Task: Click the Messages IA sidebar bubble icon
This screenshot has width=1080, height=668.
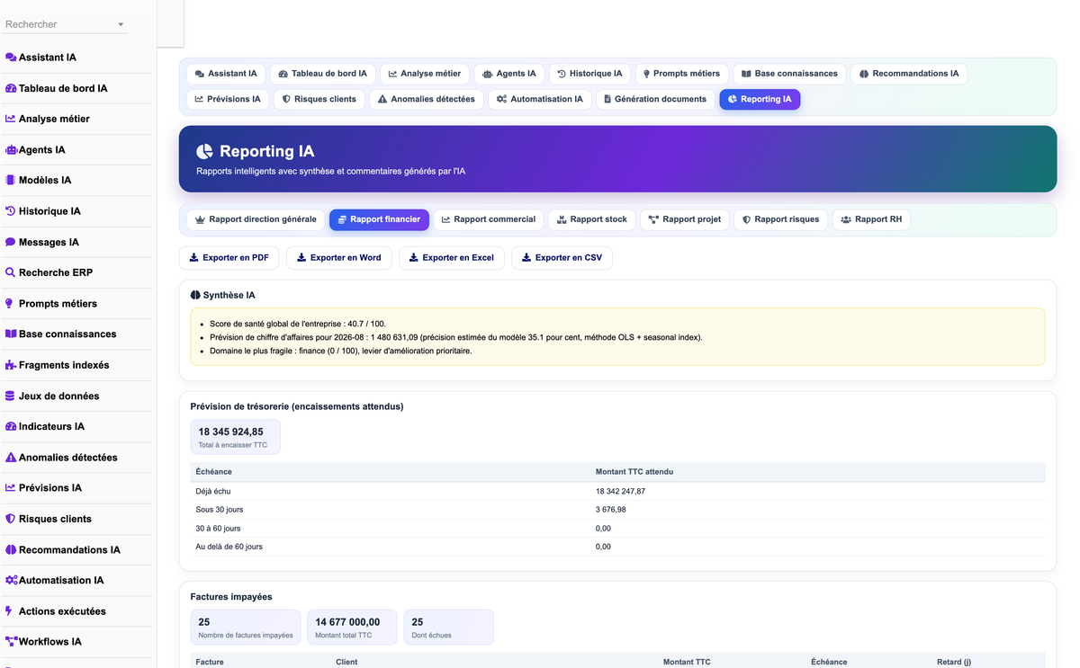Action: click(x=11, y=242)
